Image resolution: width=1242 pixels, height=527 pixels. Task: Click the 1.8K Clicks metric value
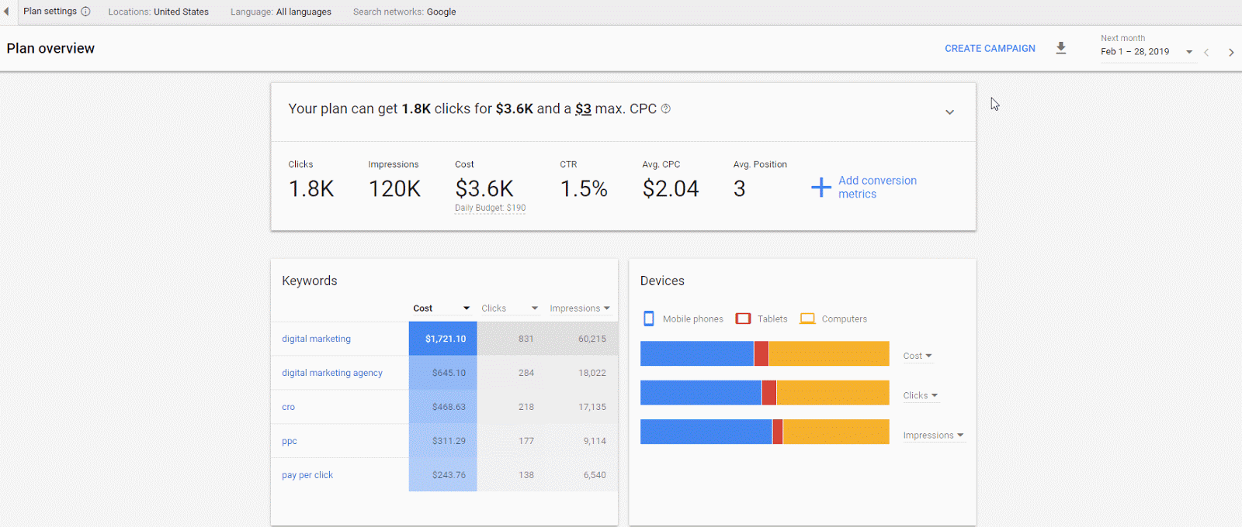coord(311,188)
